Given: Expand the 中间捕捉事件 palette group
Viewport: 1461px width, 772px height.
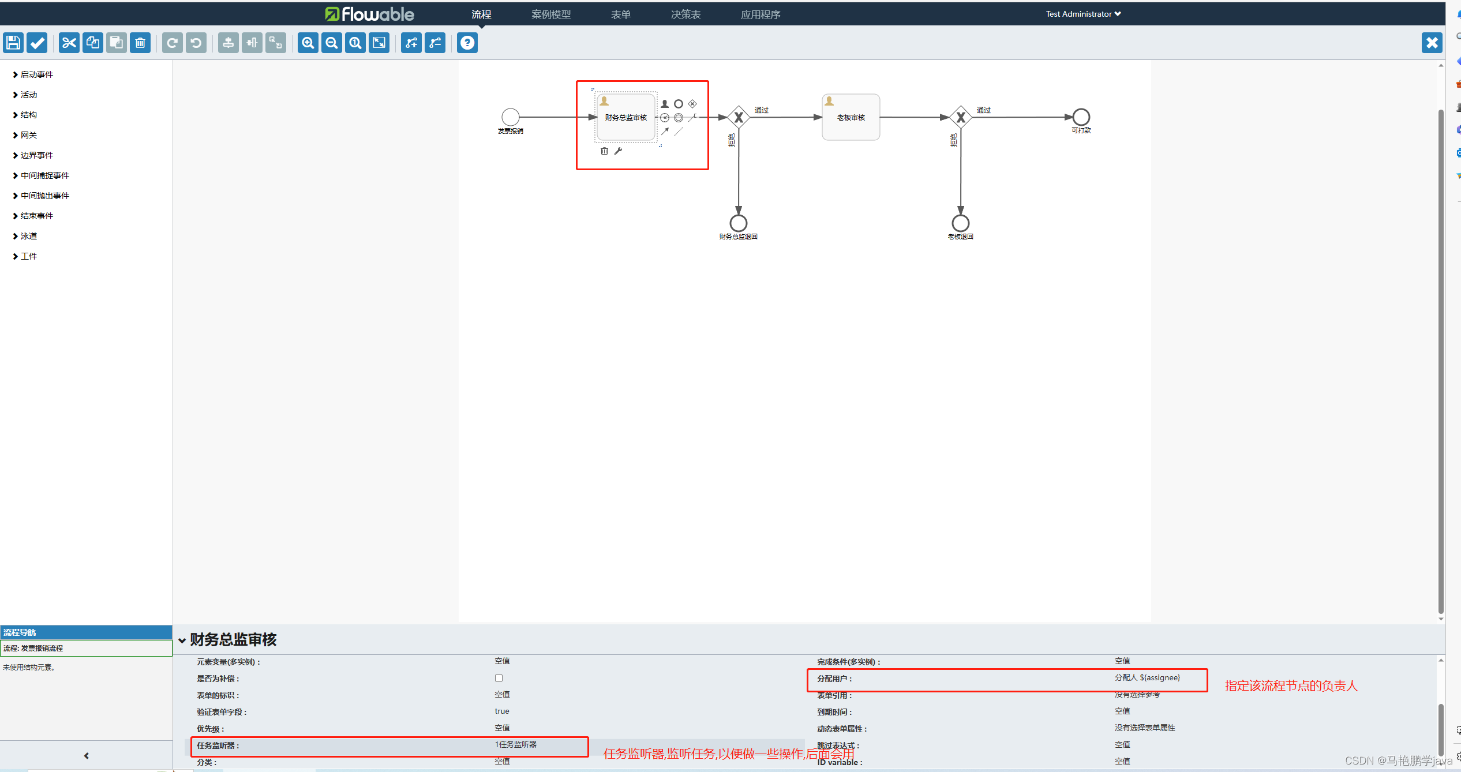Looking at the screenshot, I should 41,175.
